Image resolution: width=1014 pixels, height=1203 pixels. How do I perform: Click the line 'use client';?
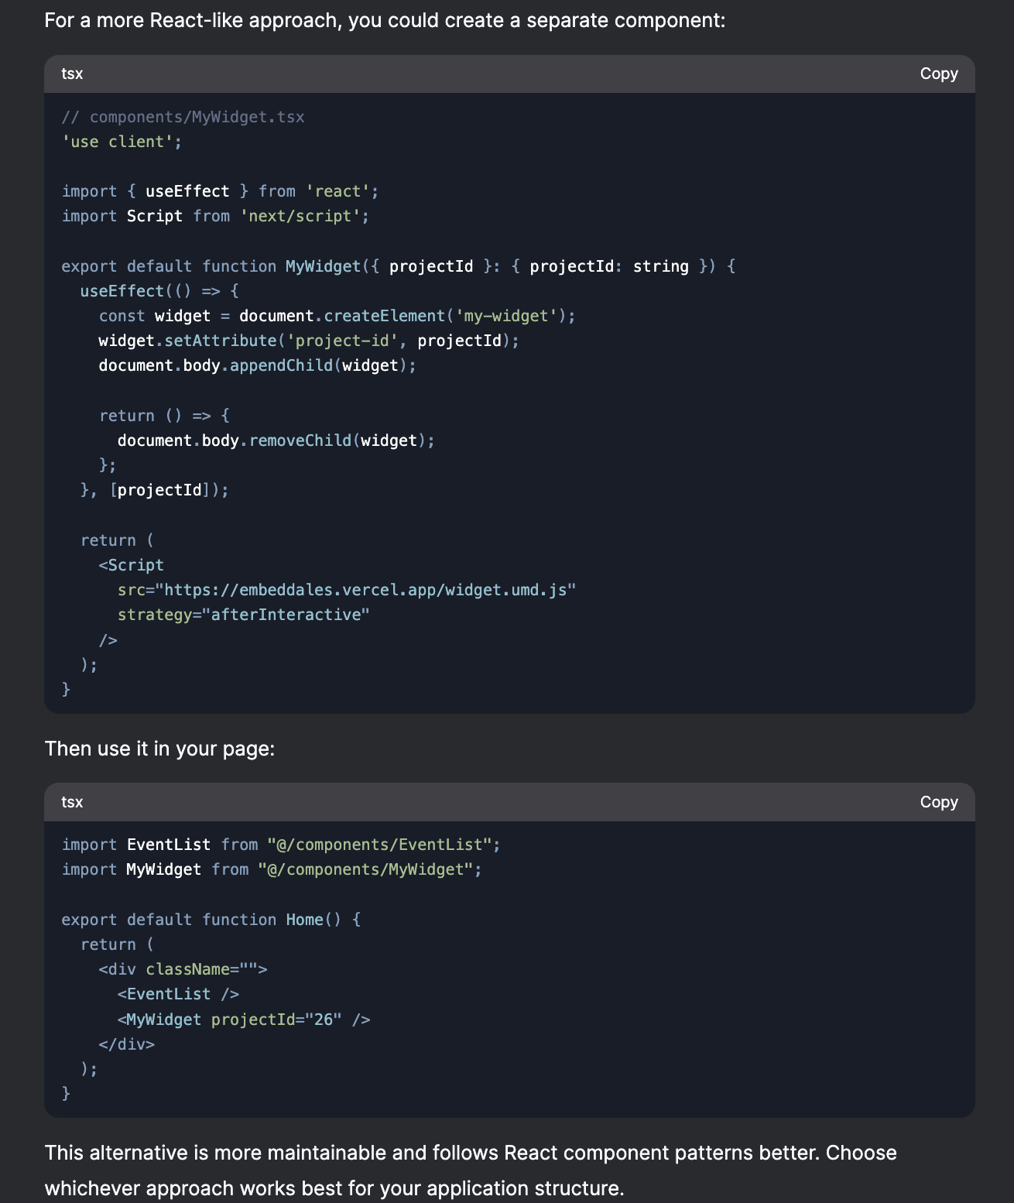(122, 142)
